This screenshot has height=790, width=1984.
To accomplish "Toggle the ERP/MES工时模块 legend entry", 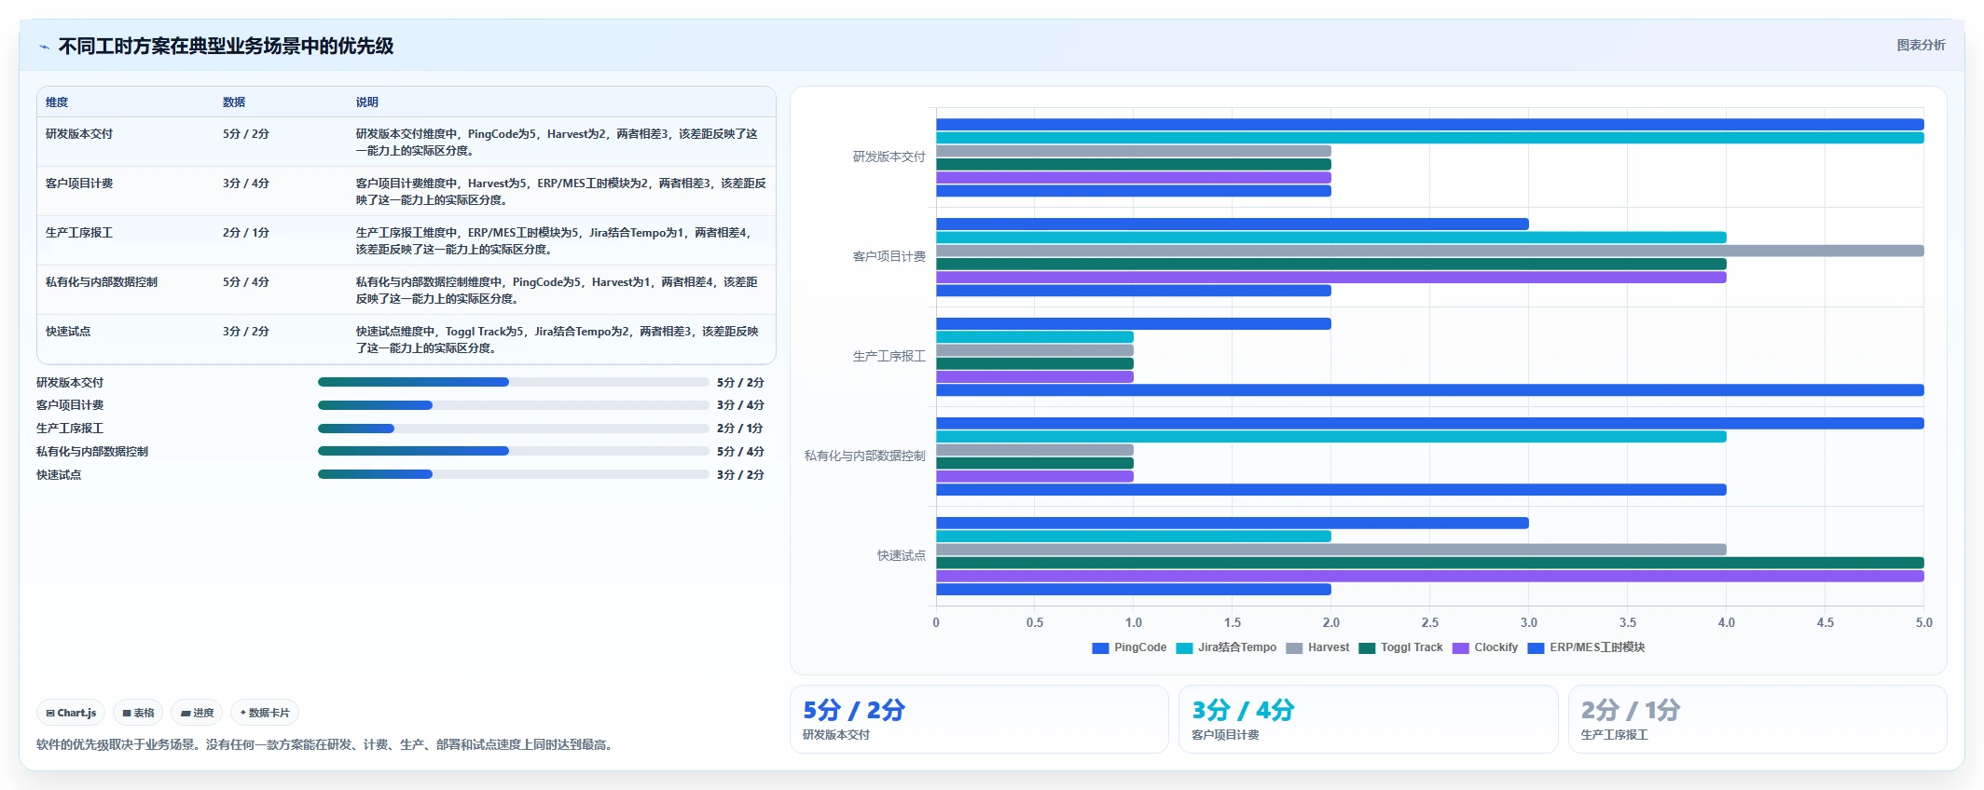I will [1586, 647].
